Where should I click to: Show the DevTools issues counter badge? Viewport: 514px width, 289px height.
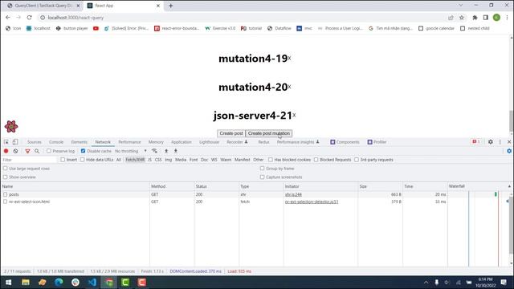click(x=476, y=142)
